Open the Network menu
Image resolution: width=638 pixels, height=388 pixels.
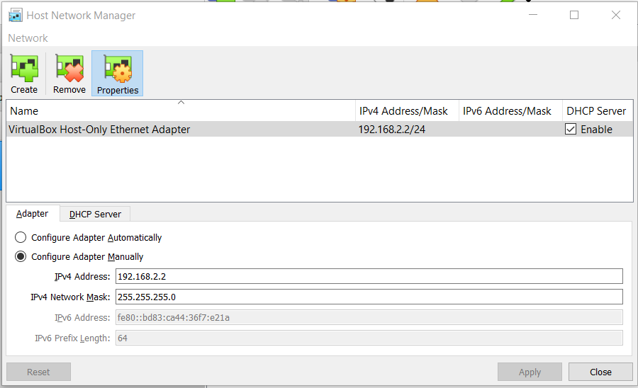pyautogui.click(x=28, y=38)
